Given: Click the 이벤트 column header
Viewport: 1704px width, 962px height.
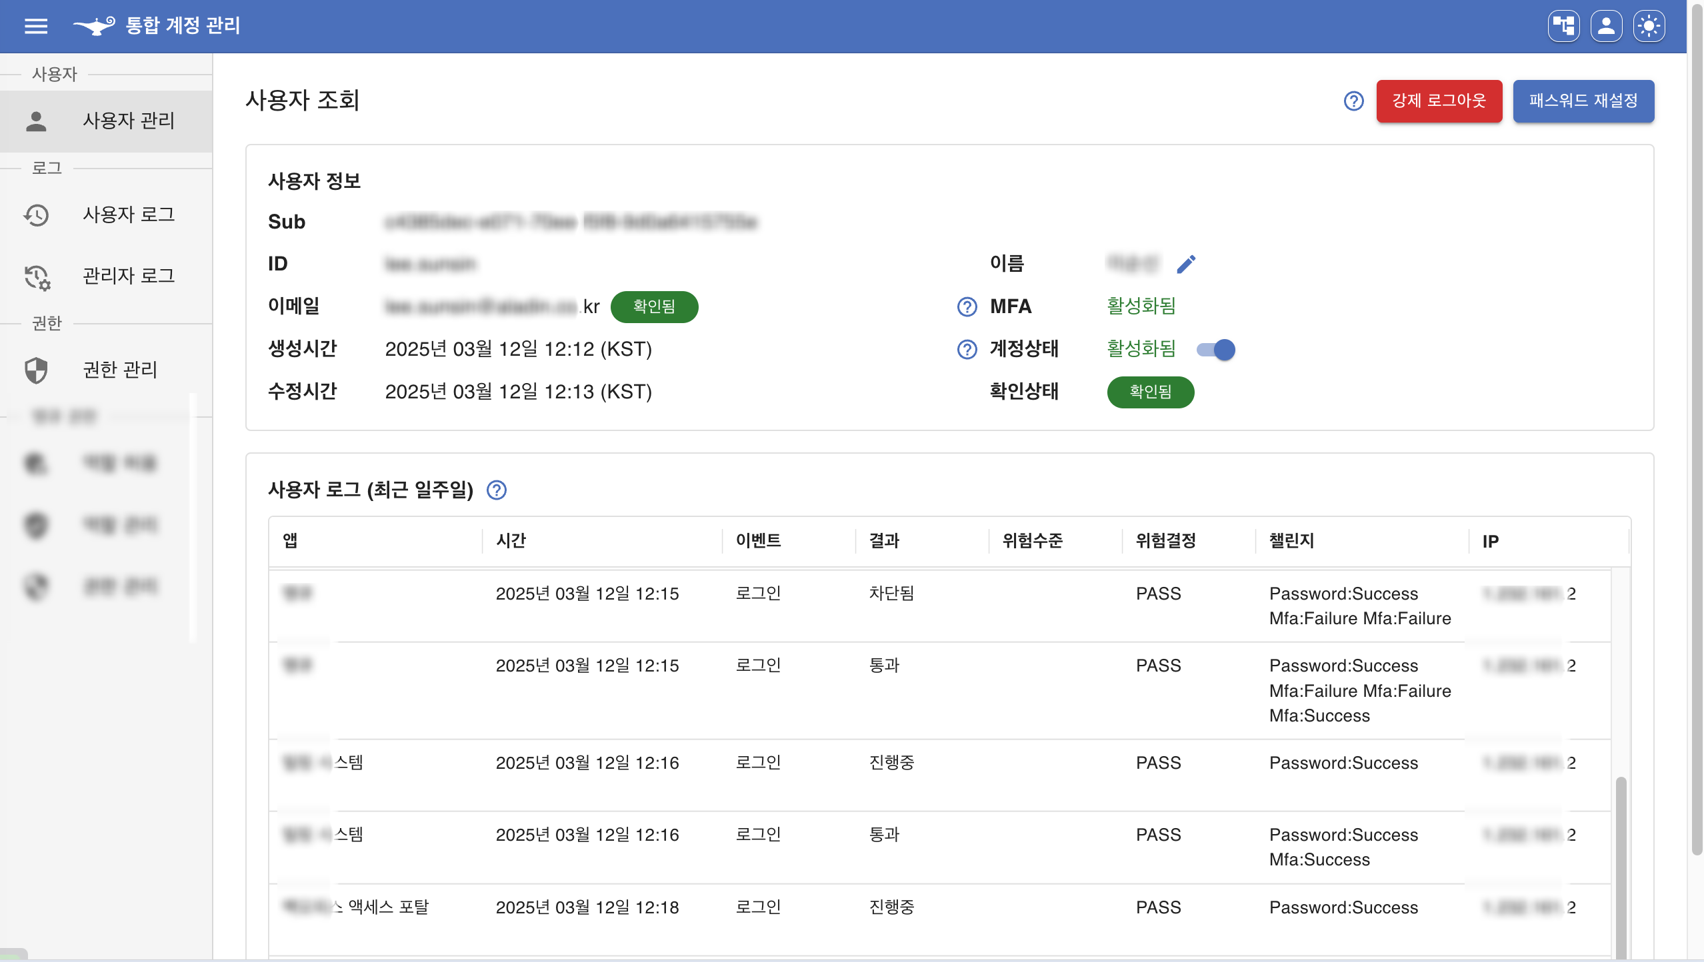Looking at the screenshot, I should 758,540.
